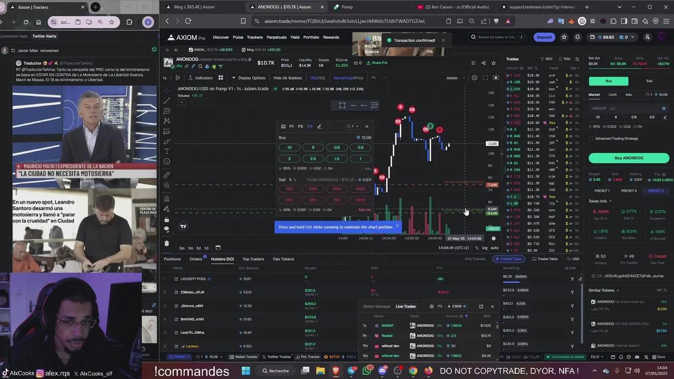The width and height of the screenshot is (674, 379).
Task: Filter trades by the LIQUIDITY POOL holder
Action: coord(572,279)
